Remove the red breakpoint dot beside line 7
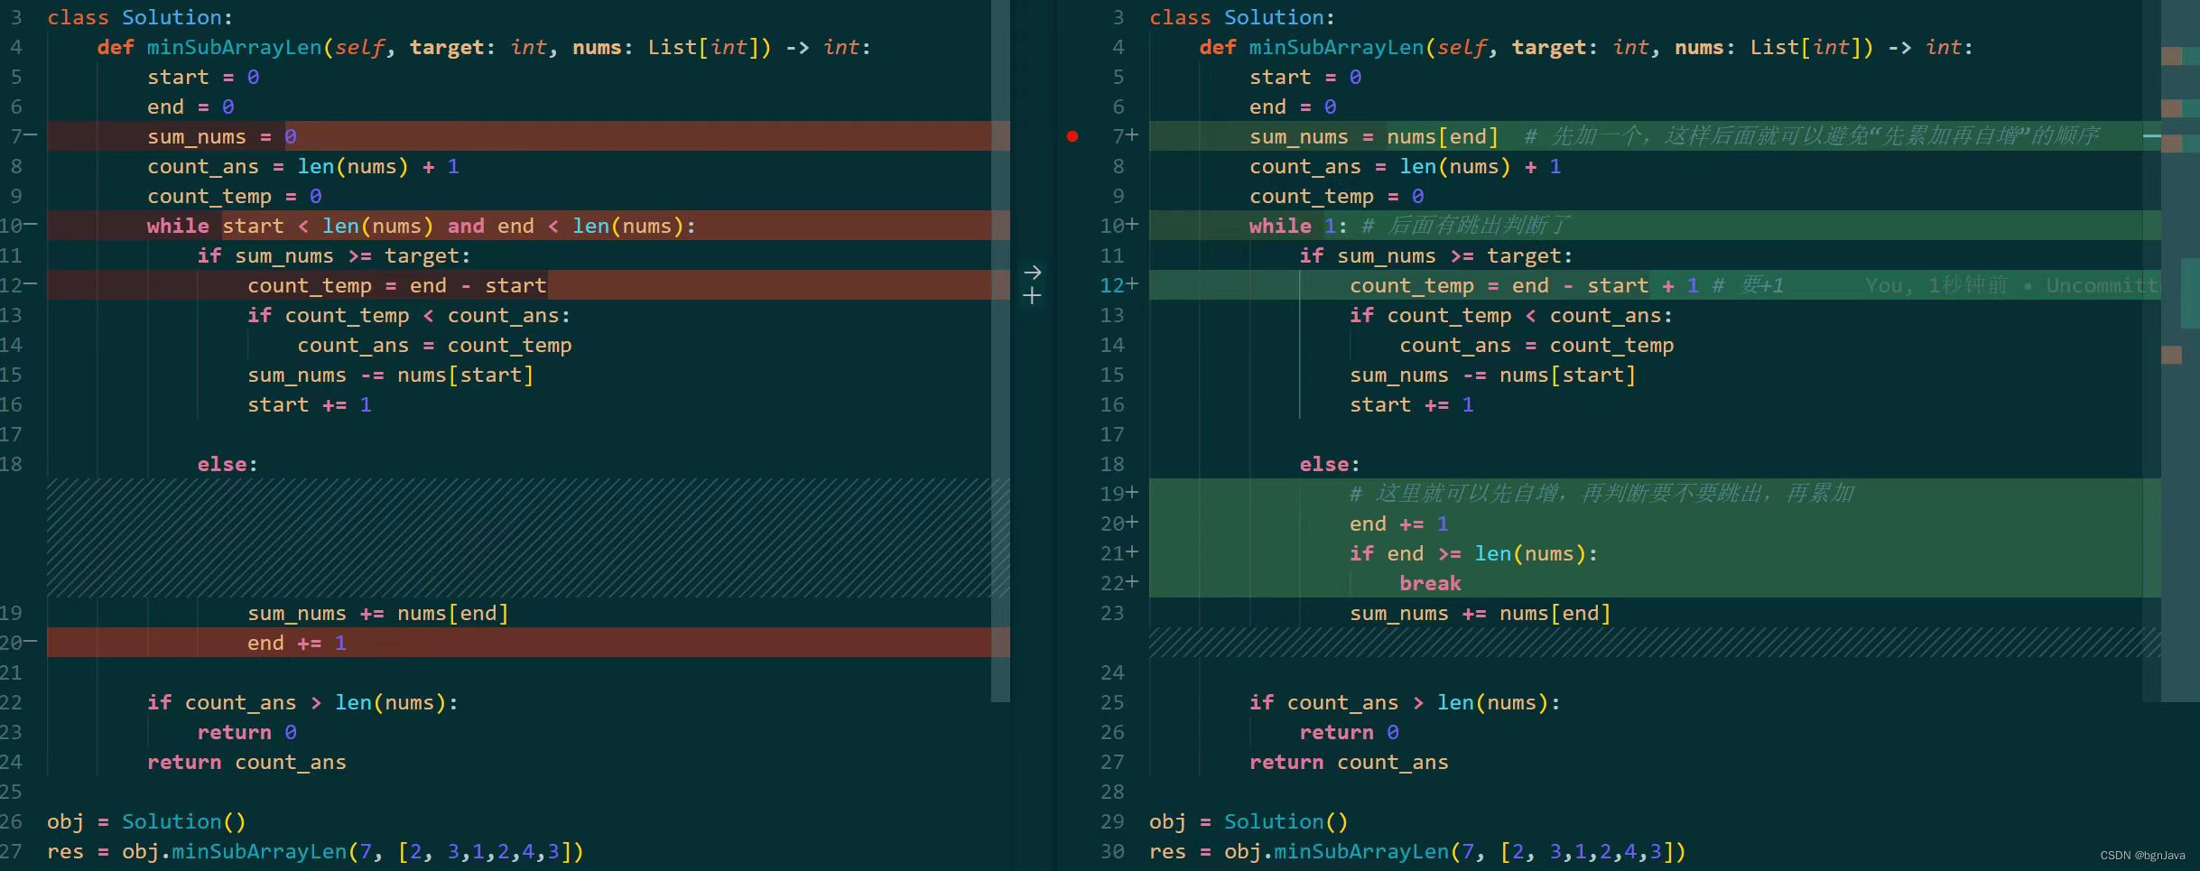Image resolution: width=2200 pixels, height=871 pixels. coord(1072,136)
